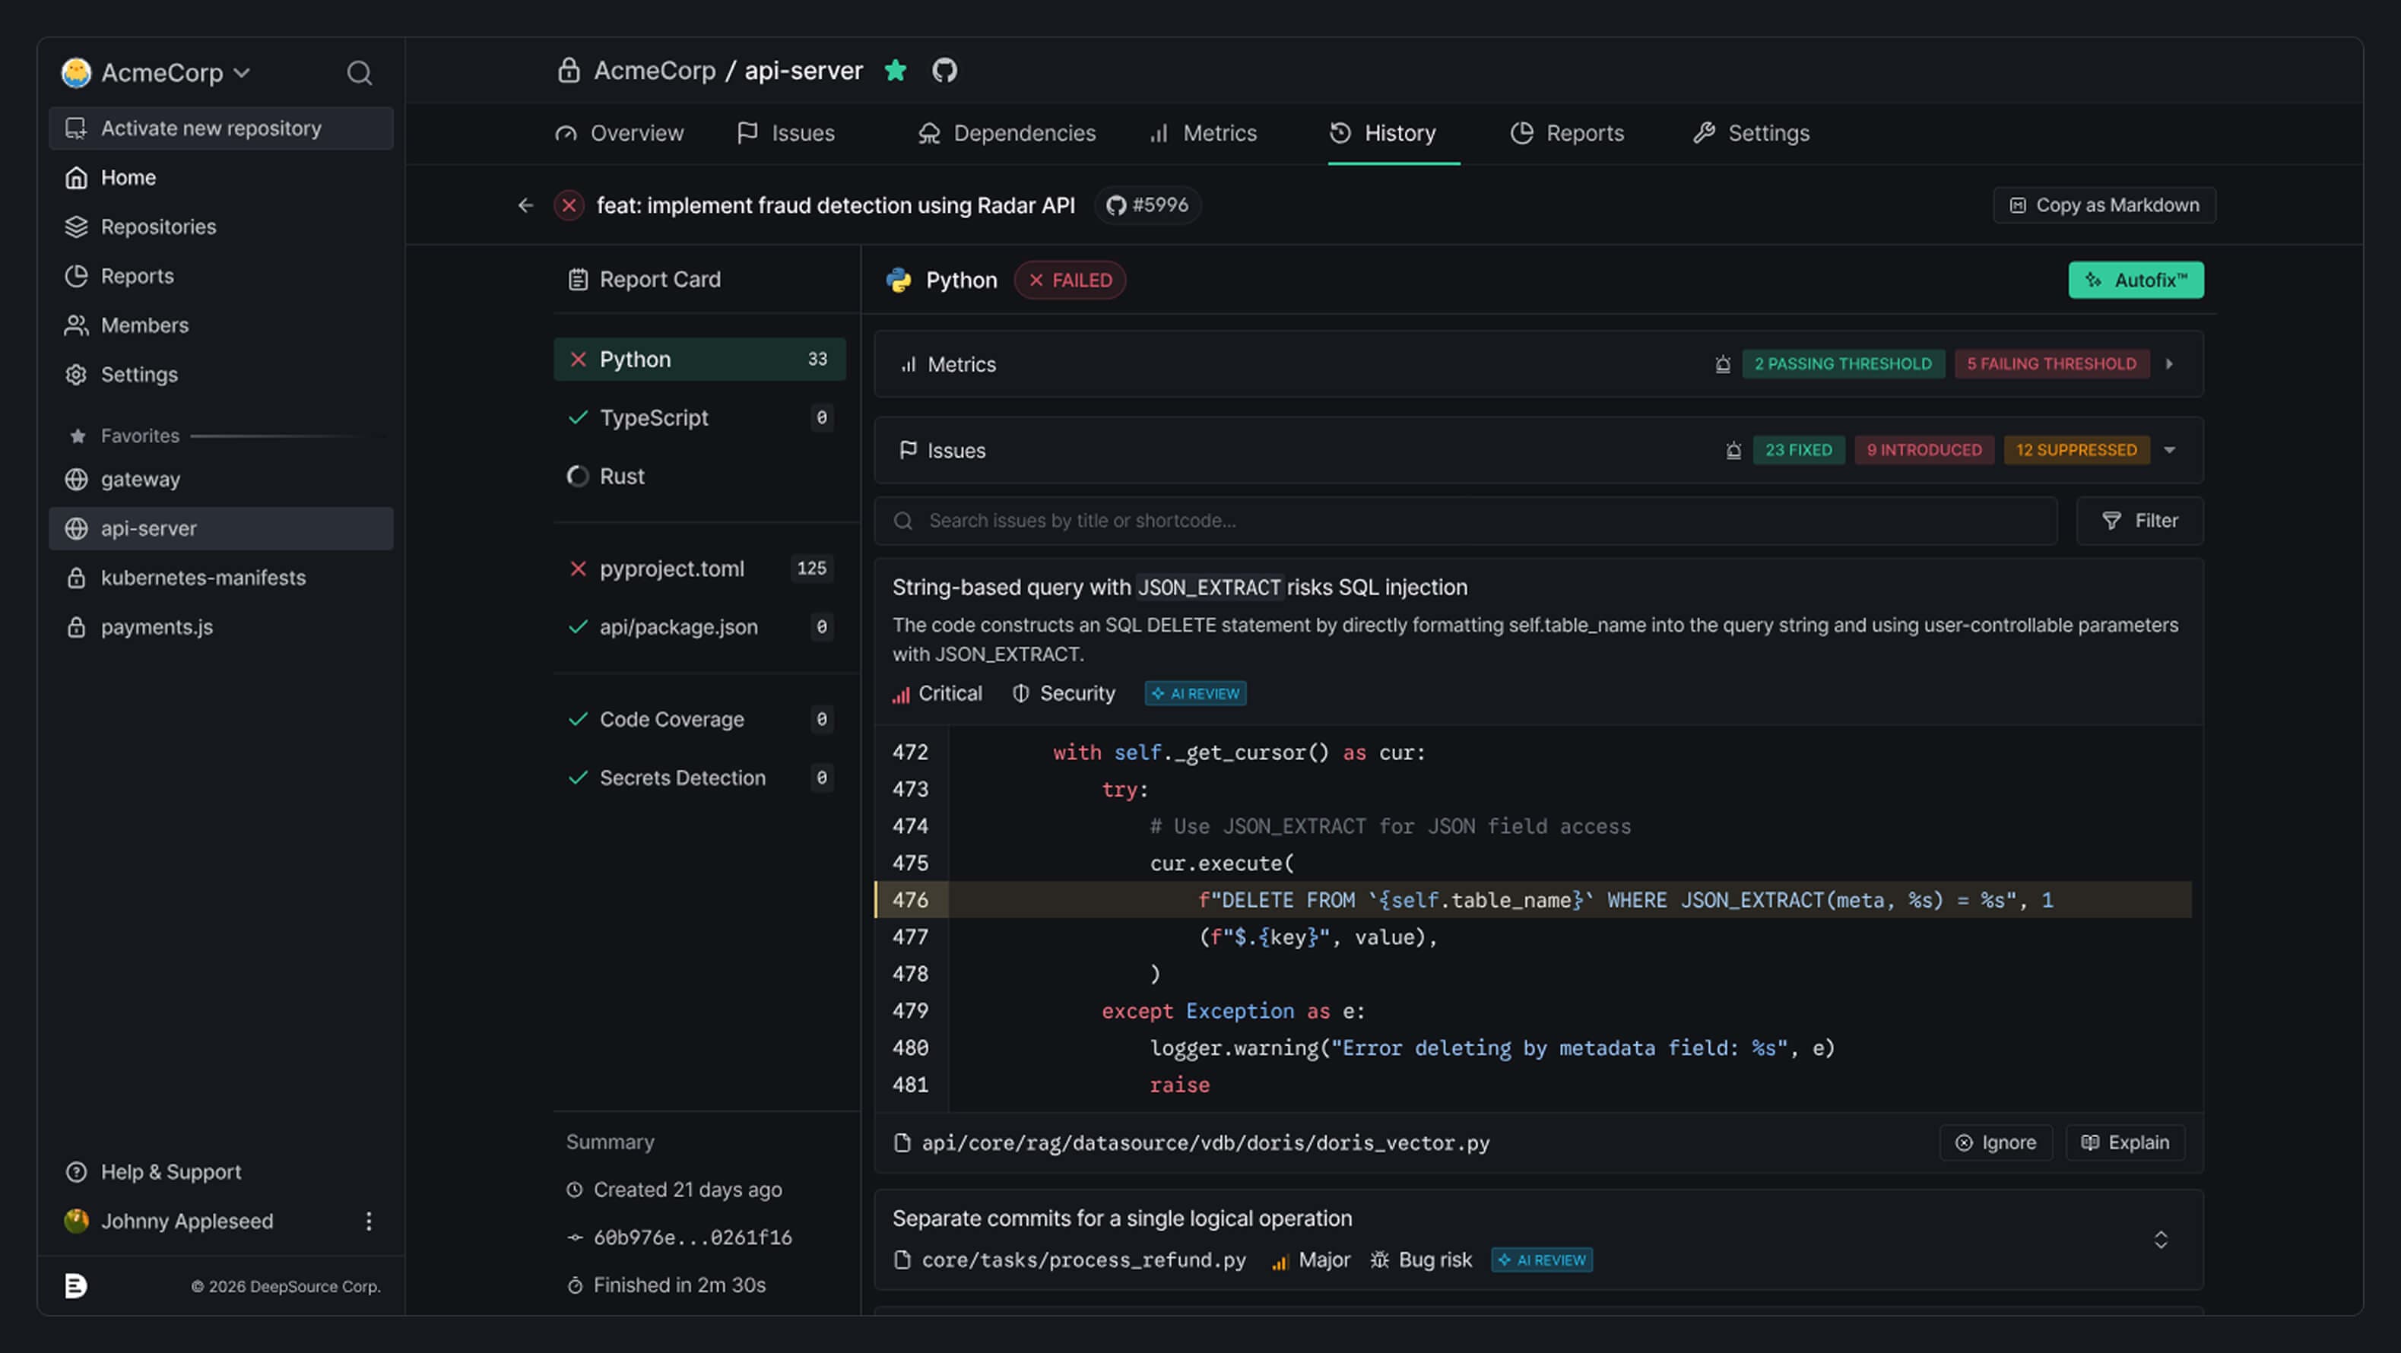This screenshot has width=2401, height=1353.
Task: Click the 23 FIXED badge
Action: pos(1798,450)
